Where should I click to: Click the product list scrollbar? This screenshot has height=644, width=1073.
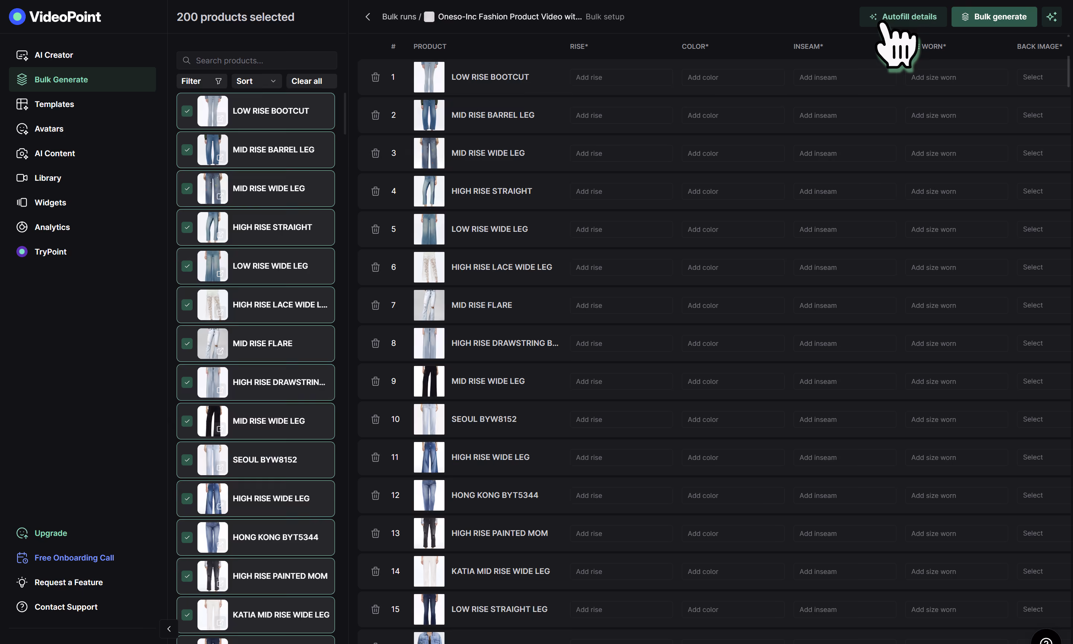click(x=345, y=114)
